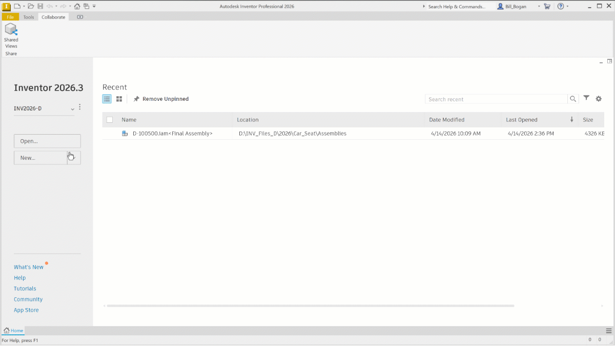Sort by the Name column header
This screenshot has width=615, height=346.
coord(129,120)
